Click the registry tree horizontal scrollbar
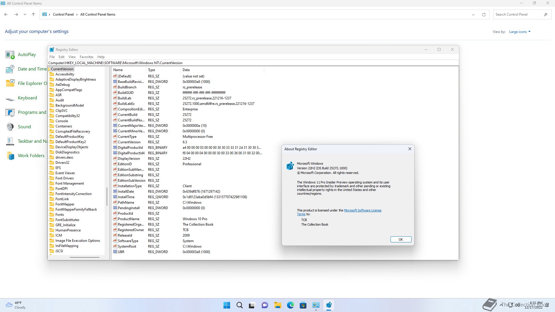Image resolution: width=555 pixels, height=312 pixels. [84, 257]
